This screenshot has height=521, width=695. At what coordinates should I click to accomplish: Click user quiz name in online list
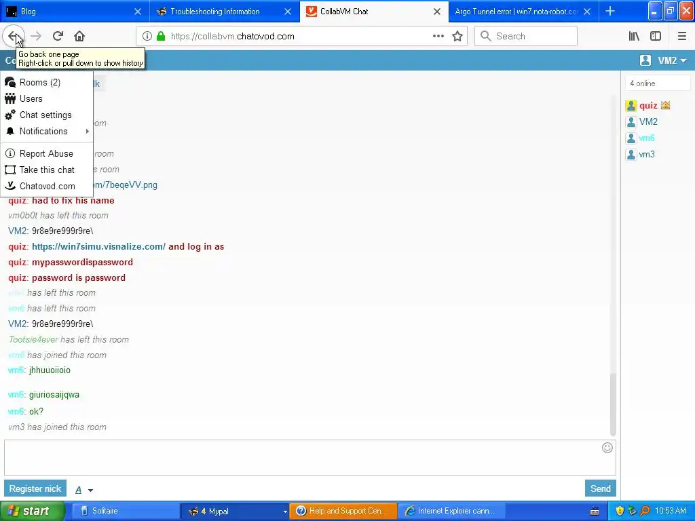pyautogui.click(x=648, y=105)
